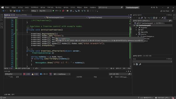Viewport: 176px width, 99px height.
Task: Switch to the Form1.cs code tab
Action: tap(7, 15)
